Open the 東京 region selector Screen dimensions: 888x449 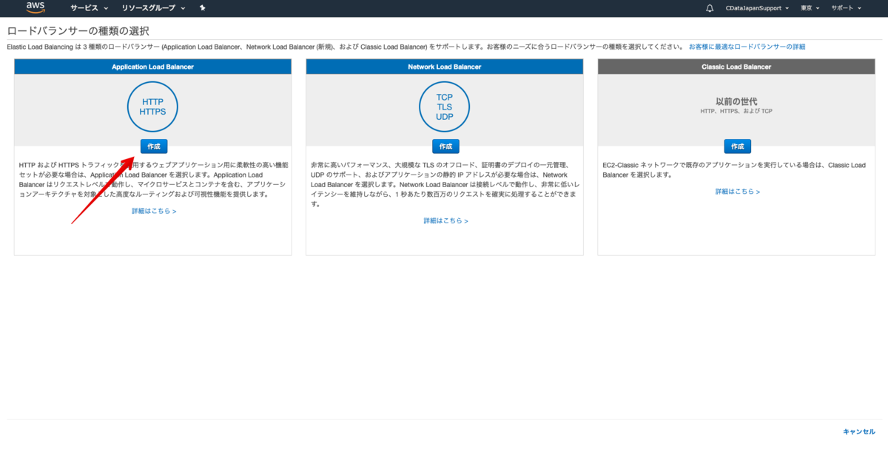tap(810, 8)
